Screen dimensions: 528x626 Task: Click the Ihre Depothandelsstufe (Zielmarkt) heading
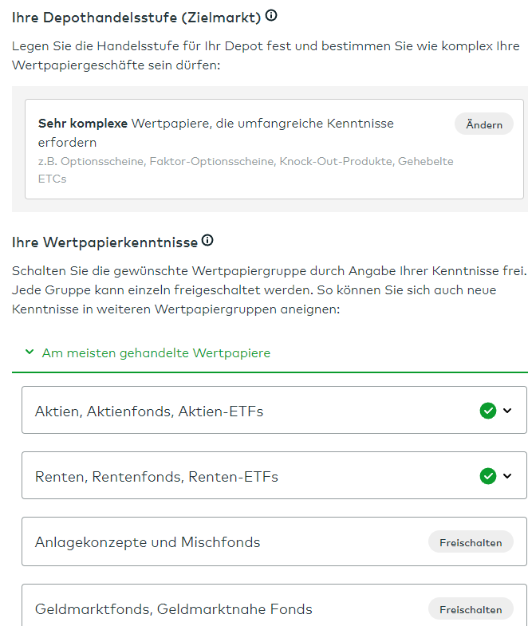pos(136,17)
